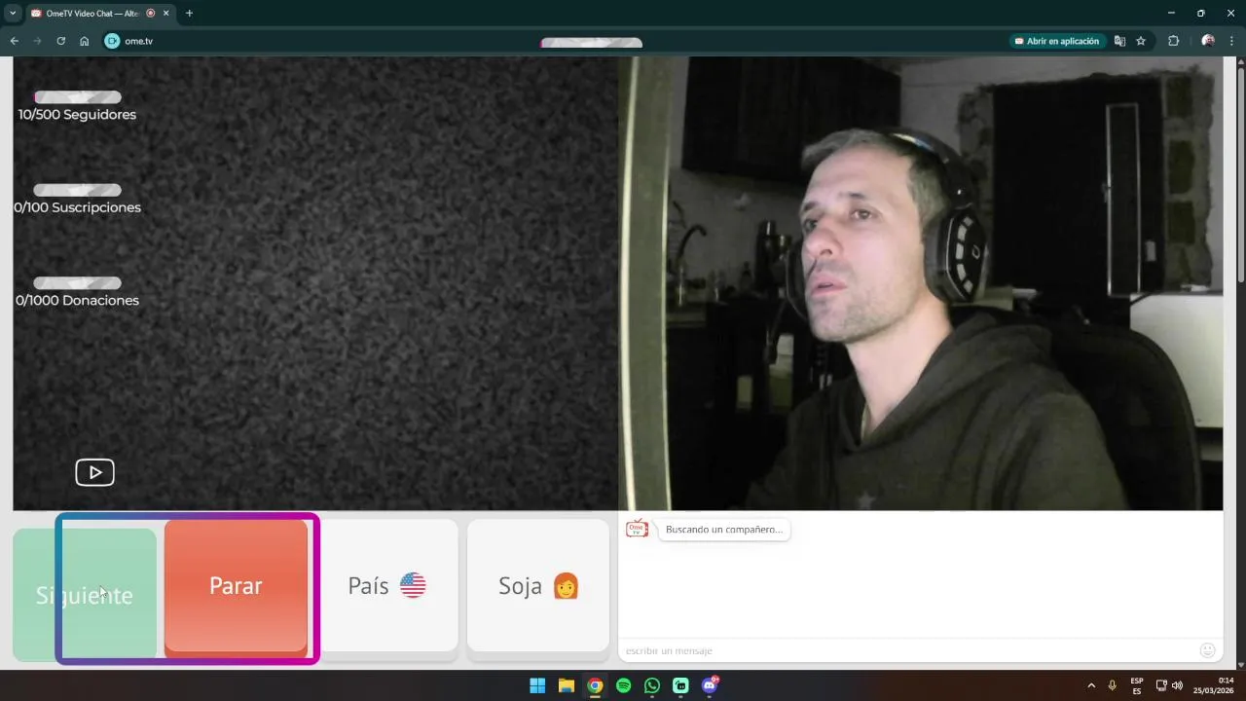Open File Explorer from the taskbar
The image size is (1246, 701).
tap(566, 685)
